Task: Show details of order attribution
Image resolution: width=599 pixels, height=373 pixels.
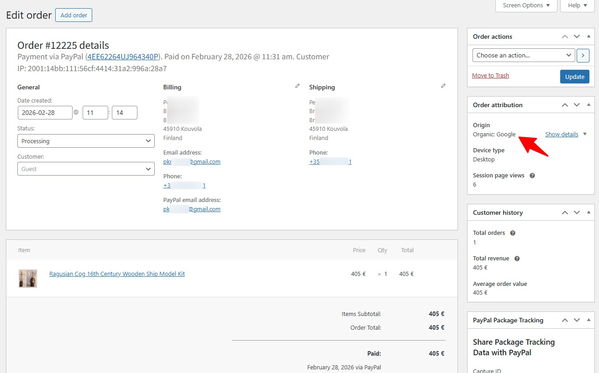Action: (x=562, y=134)
